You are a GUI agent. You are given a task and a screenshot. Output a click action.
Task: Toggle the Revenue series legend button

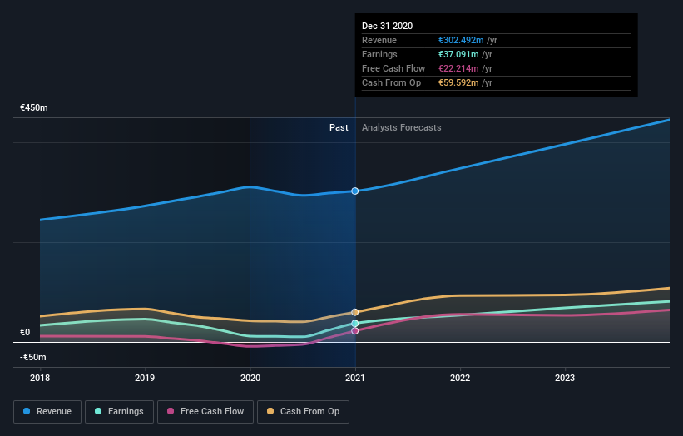pyautogui.click(x=47, y=412)
